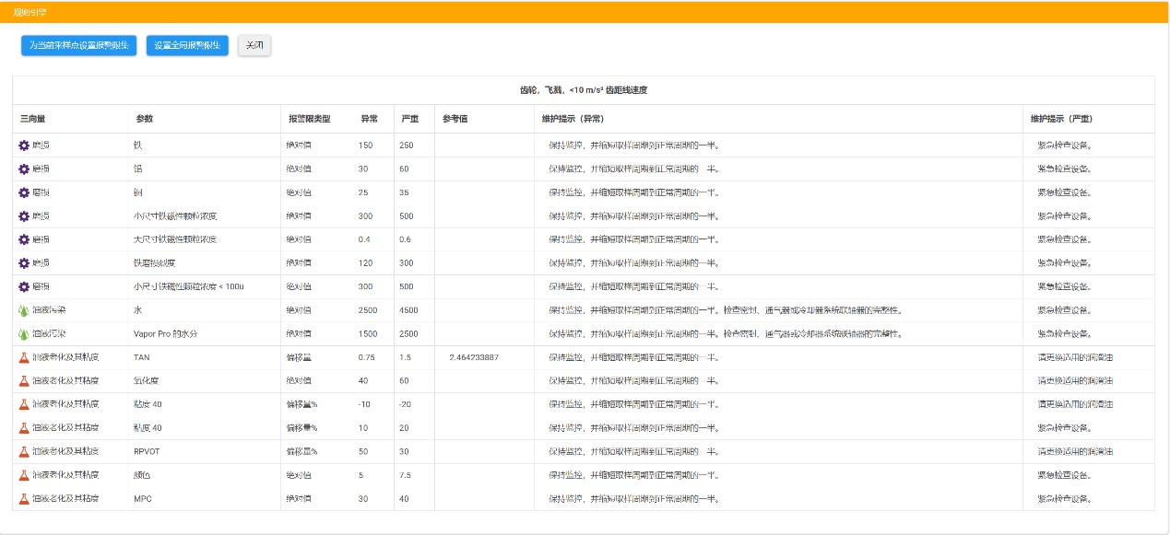Click the flask icon in the 氧化度 row

click(x=24, y=380)
